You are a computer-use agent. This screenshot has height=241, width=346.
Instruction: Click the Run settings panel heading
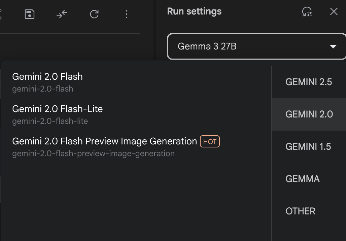[194, 11]
